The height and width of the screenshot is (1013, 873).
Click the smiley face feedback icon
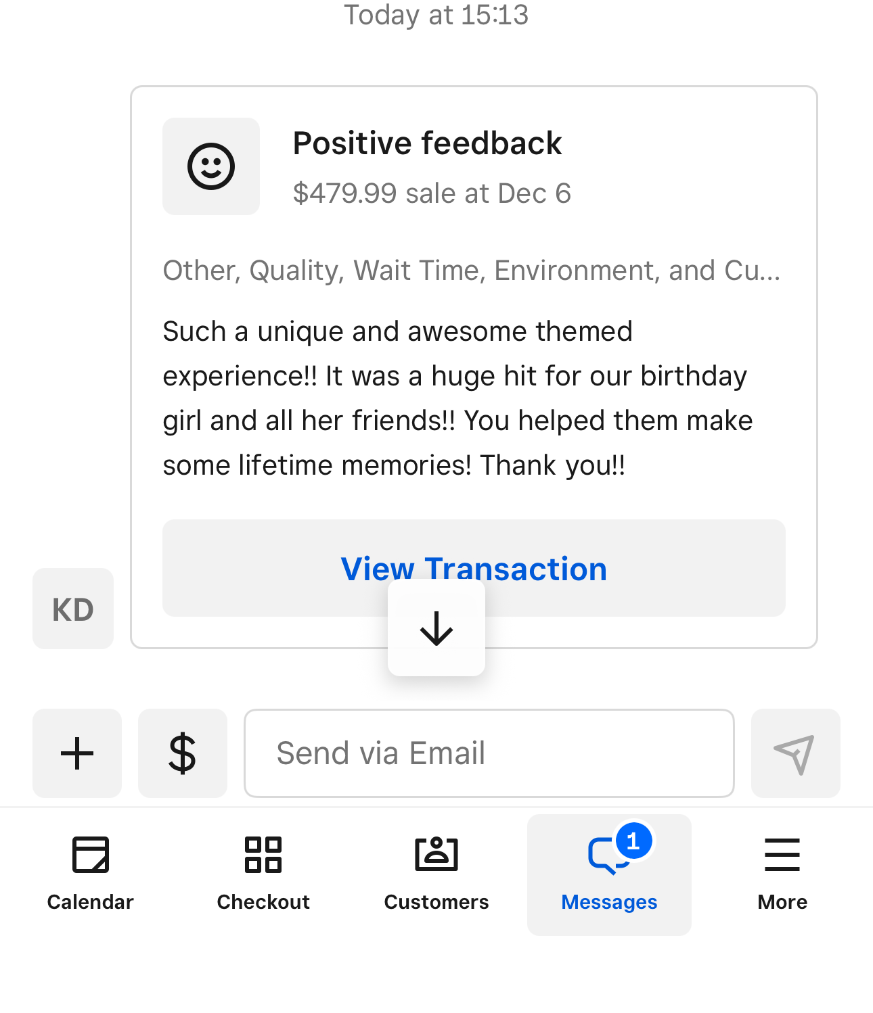tap(211, 166)
